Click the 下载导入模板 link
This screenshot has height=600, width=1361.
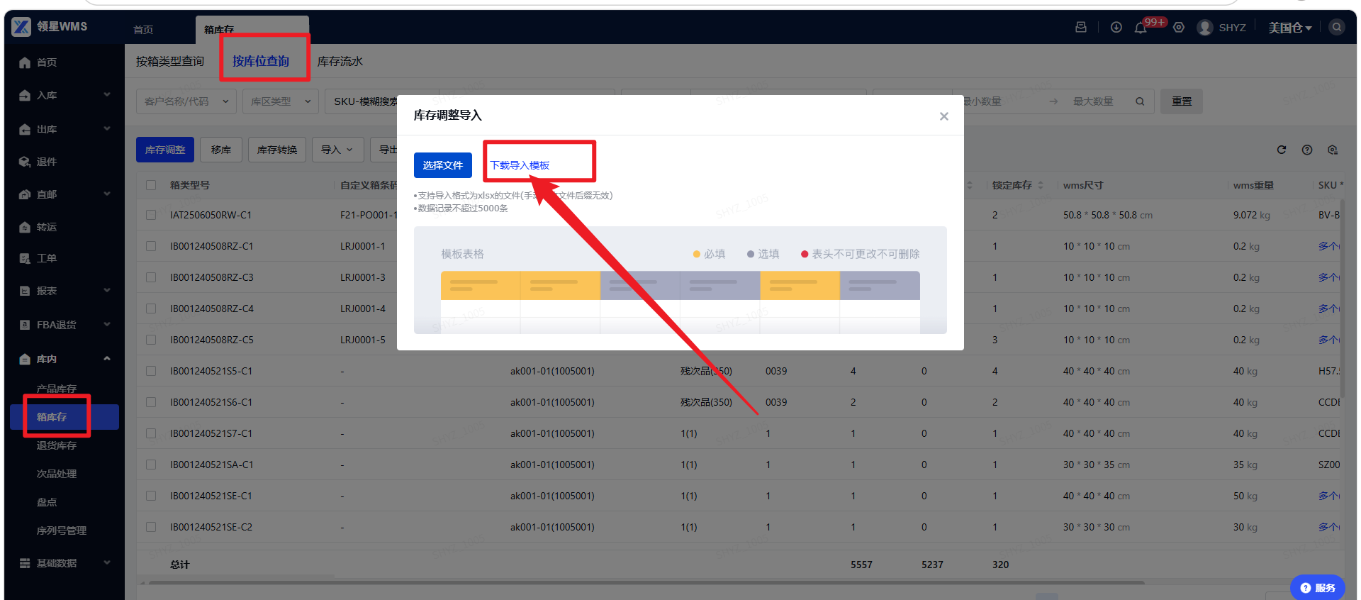(520, 165)
